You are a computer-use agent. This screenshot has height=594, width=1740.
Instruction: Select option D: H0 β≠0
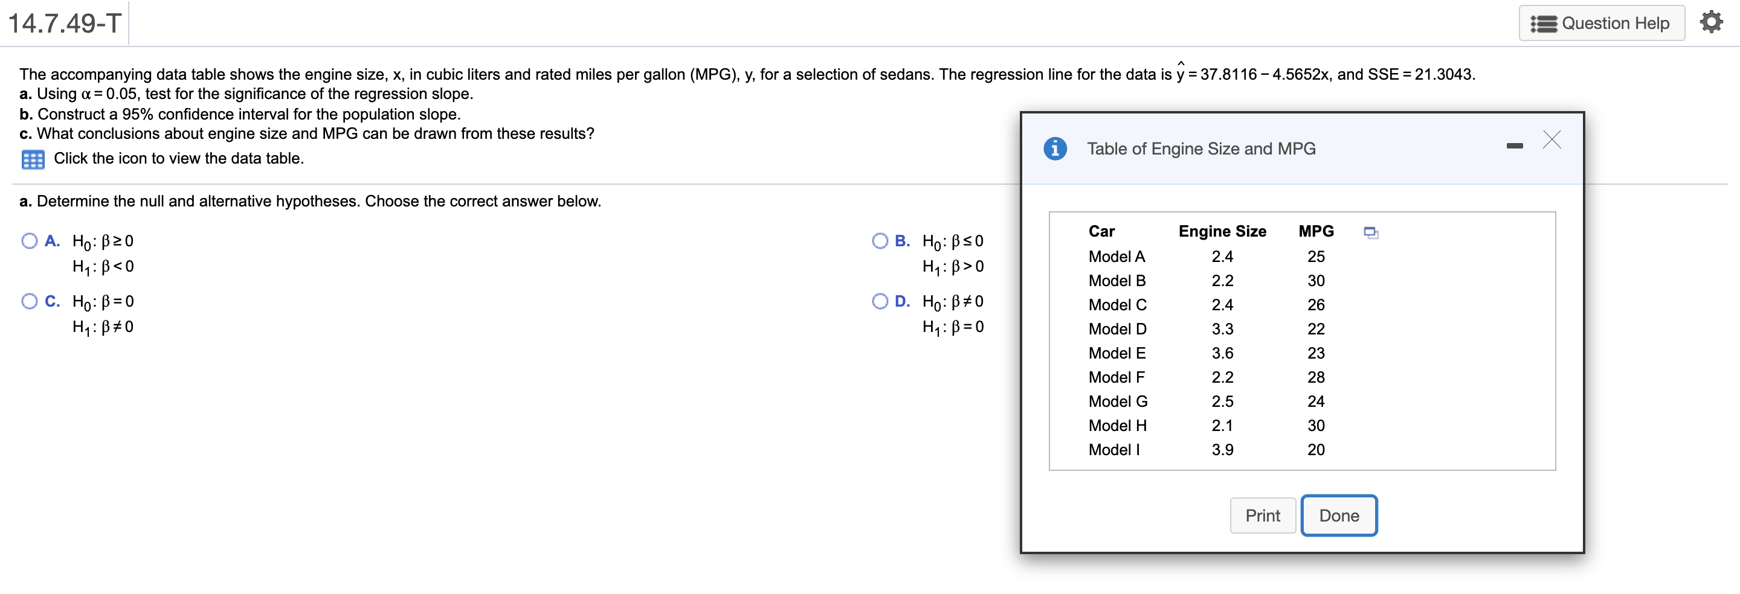point(880,301)
